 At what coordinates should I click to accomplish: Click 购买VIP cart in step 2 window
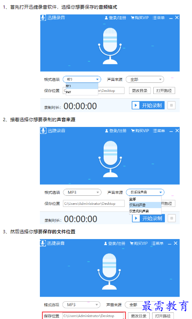(140, 131)
